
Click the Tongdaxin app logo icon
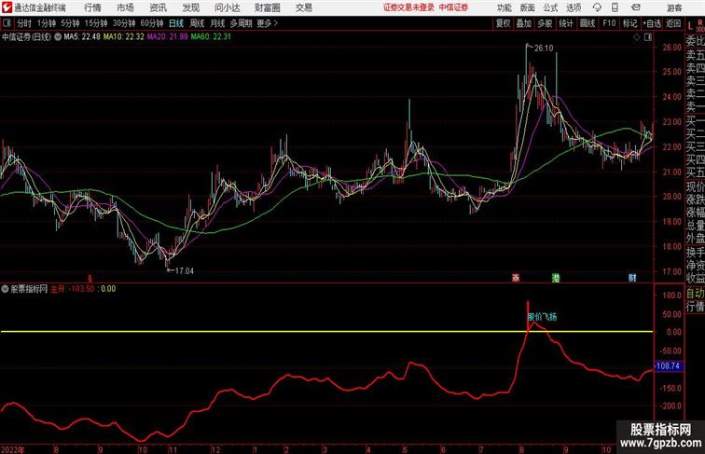[7, 7]
